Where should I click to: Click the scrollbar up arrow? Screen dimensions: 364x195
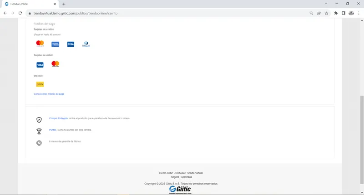(x=362, y=20)
